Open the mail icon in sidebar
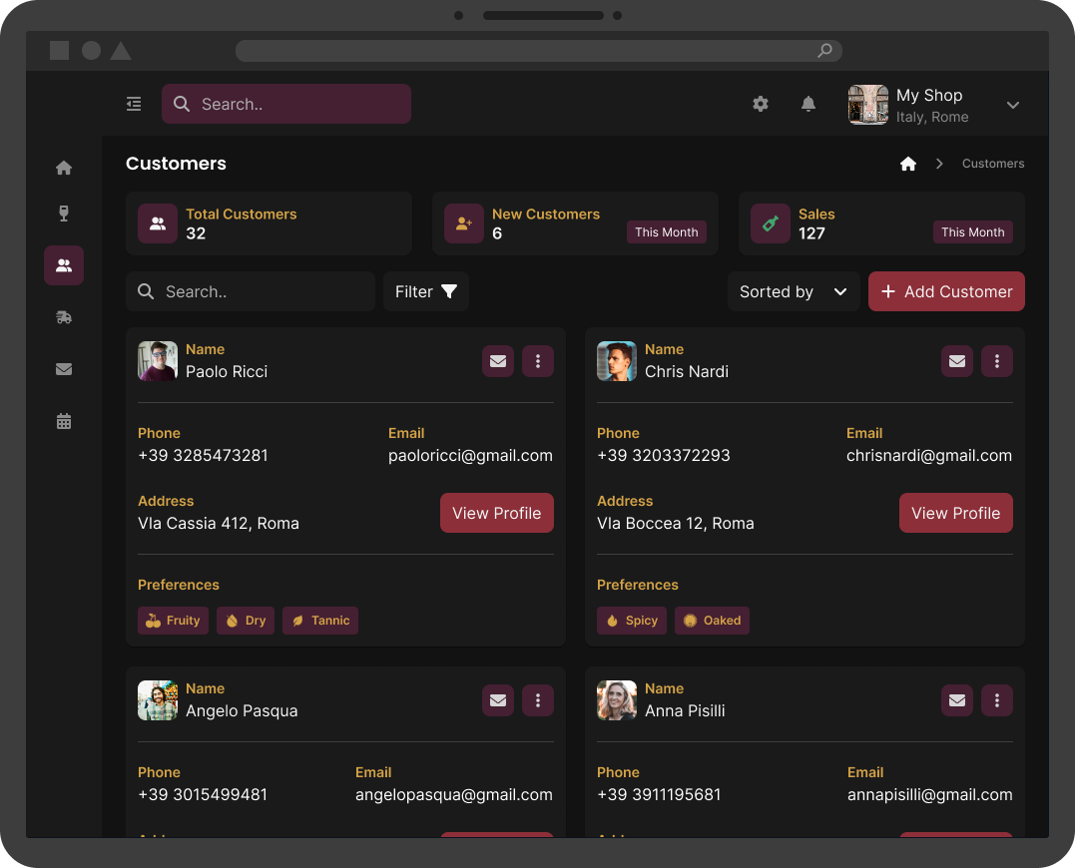Screen dimensions: 1075x868 [x=64, y=369]
